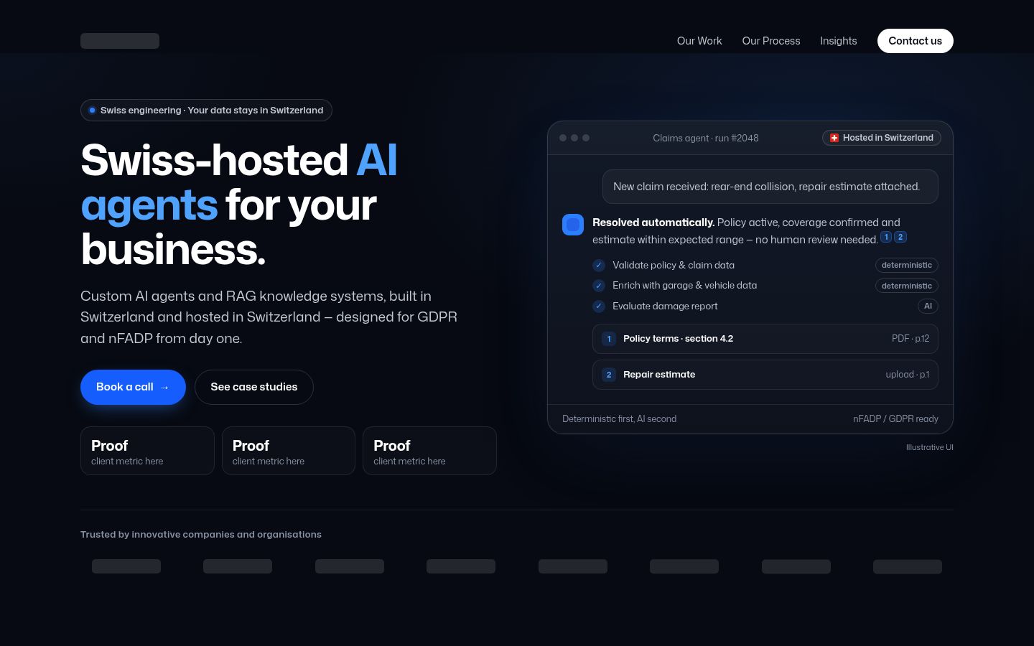Click number 2 badge in Repair estimate row
This screenshot has width=1034, height=646.
[x=609, y=375]
